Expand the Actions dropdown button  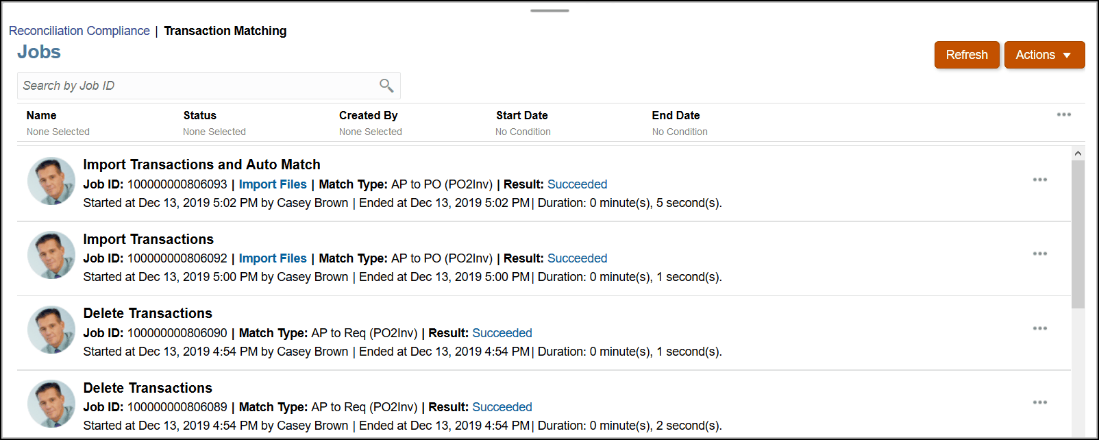1044,55
